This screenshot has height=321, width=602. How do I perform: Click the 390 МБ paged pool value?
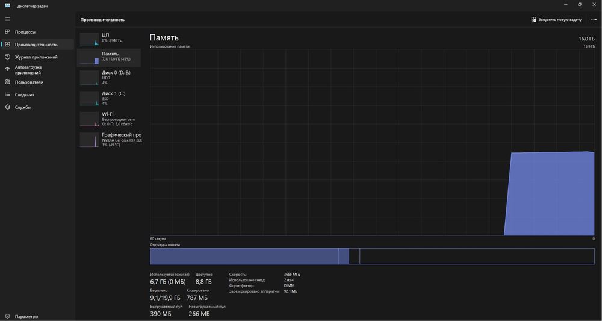click(161, 314)
